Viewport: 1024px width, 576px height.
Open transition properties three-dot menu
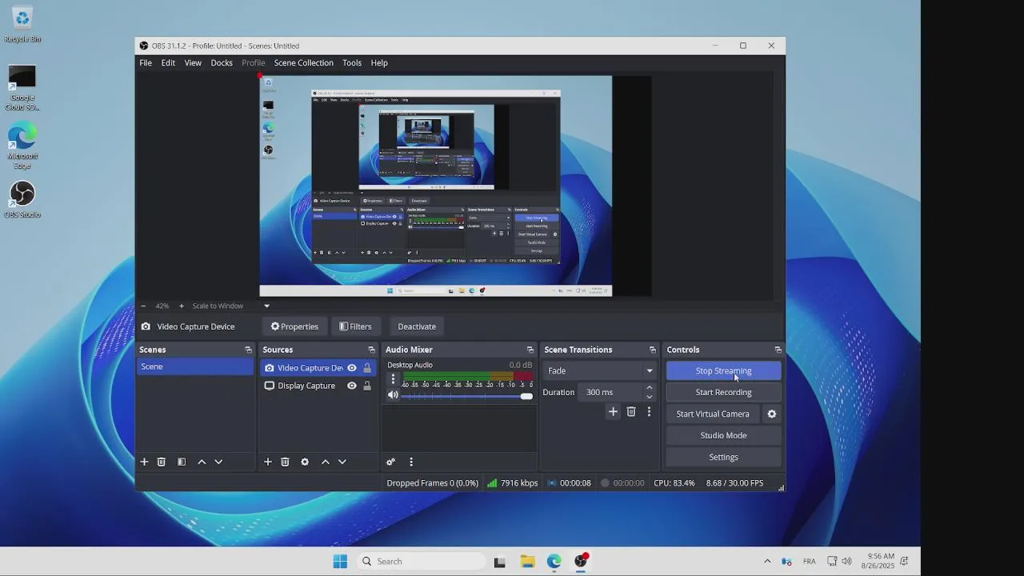click(x=649, y=411)
